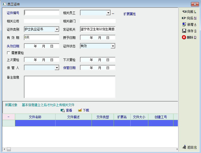Click the horizontal scrollbar right arrow
201x153 pixels.
click(177, 149)
